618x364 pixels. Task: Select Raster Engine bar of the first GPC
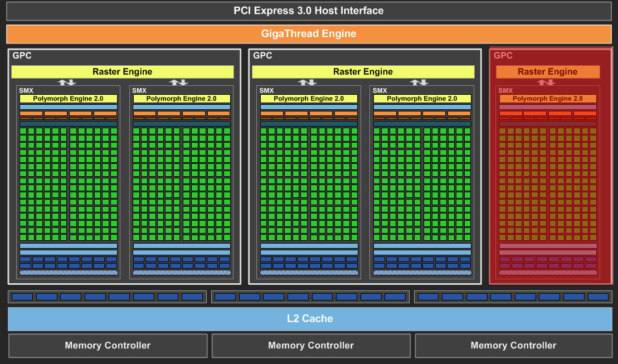(122, 72)
